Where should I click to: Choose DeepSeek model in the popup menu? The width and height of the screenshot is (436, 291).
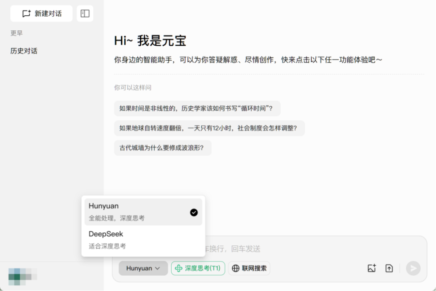point(143,240)
